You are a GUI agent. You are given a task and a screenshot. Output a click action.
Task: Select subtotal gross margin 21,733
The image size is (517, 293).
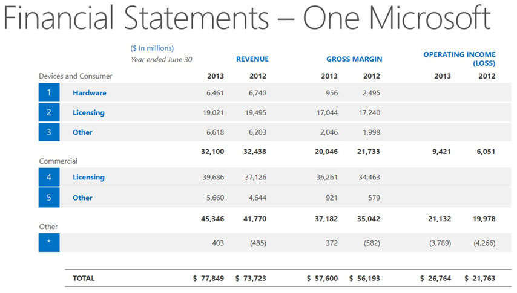(369, 152)
